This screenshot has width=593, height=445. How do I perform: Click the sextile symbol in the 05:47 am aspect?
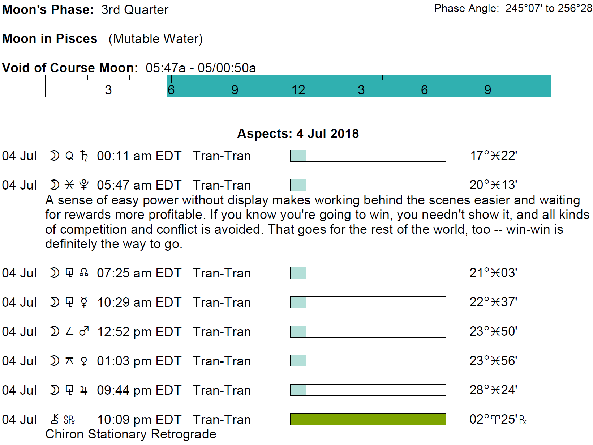coord(69,185)
